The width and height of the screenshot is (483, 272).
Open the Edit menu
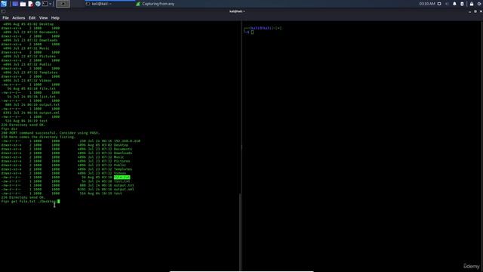coord(32,18)
